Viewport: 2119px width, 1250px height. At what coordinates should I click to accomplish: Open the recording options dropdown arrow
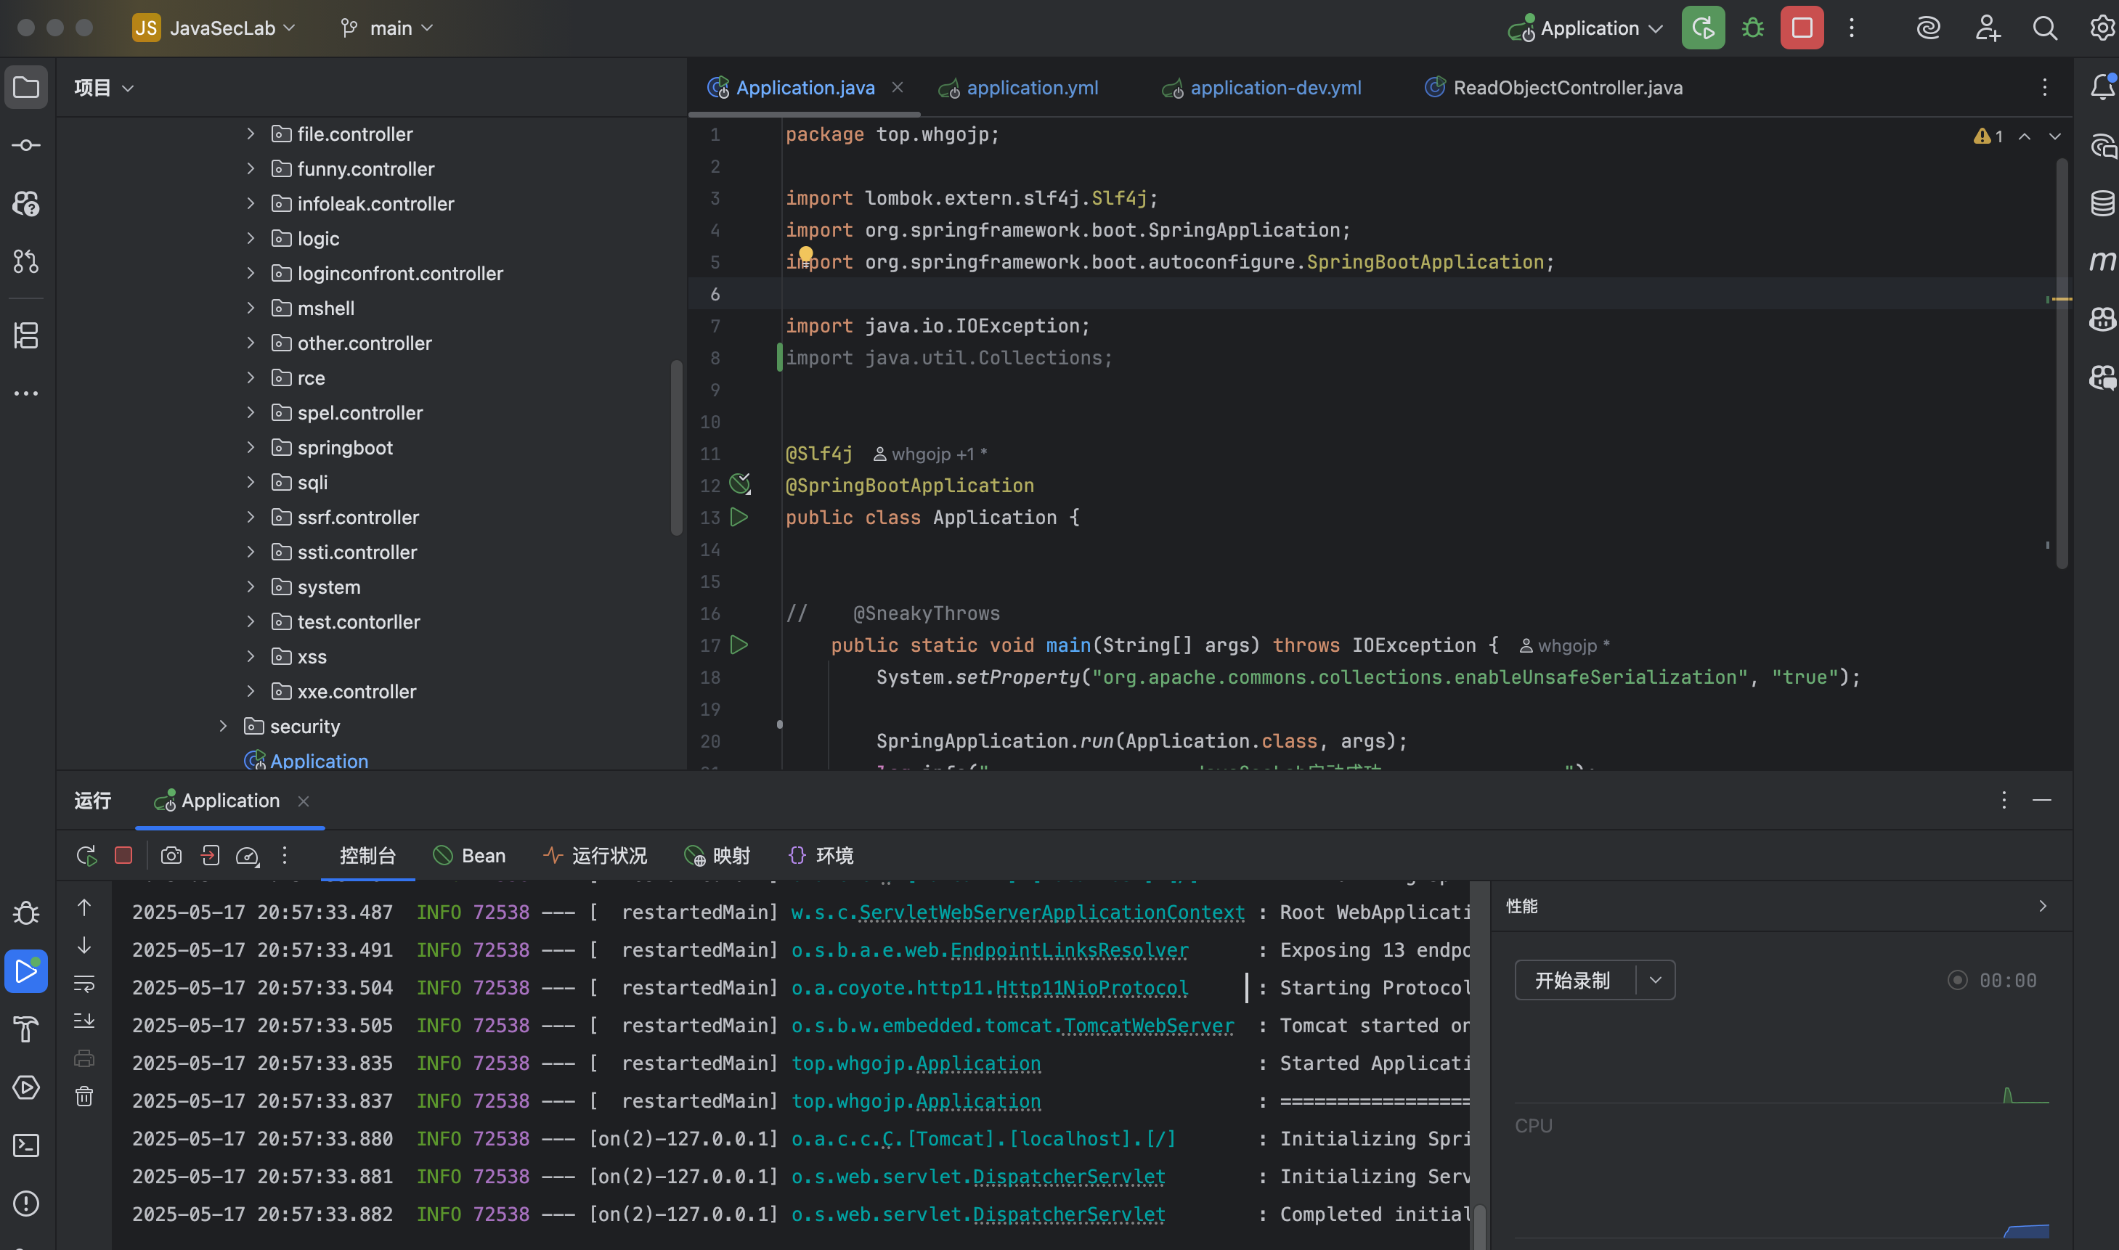[x=1656, y=981]
